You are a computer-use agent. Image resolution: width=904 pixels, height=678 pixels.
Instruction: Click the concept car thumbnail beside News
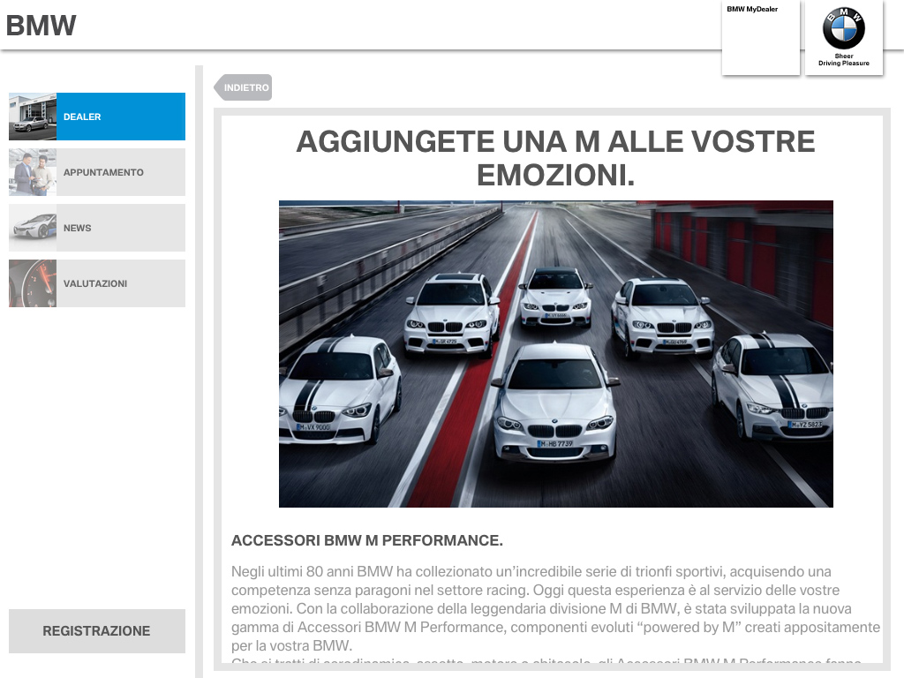(33, 228)
